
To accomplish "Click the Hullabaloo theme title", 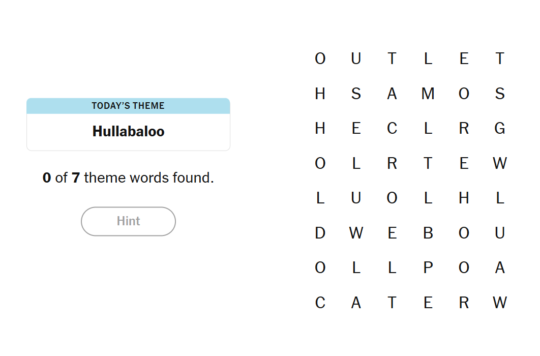I will pyautogui.click(x=128, y=132).
